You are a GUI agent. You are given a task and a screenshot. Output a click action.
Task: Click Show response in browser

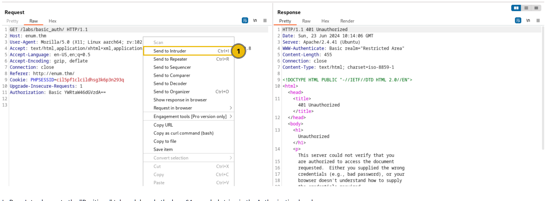[x=180, y=100]
